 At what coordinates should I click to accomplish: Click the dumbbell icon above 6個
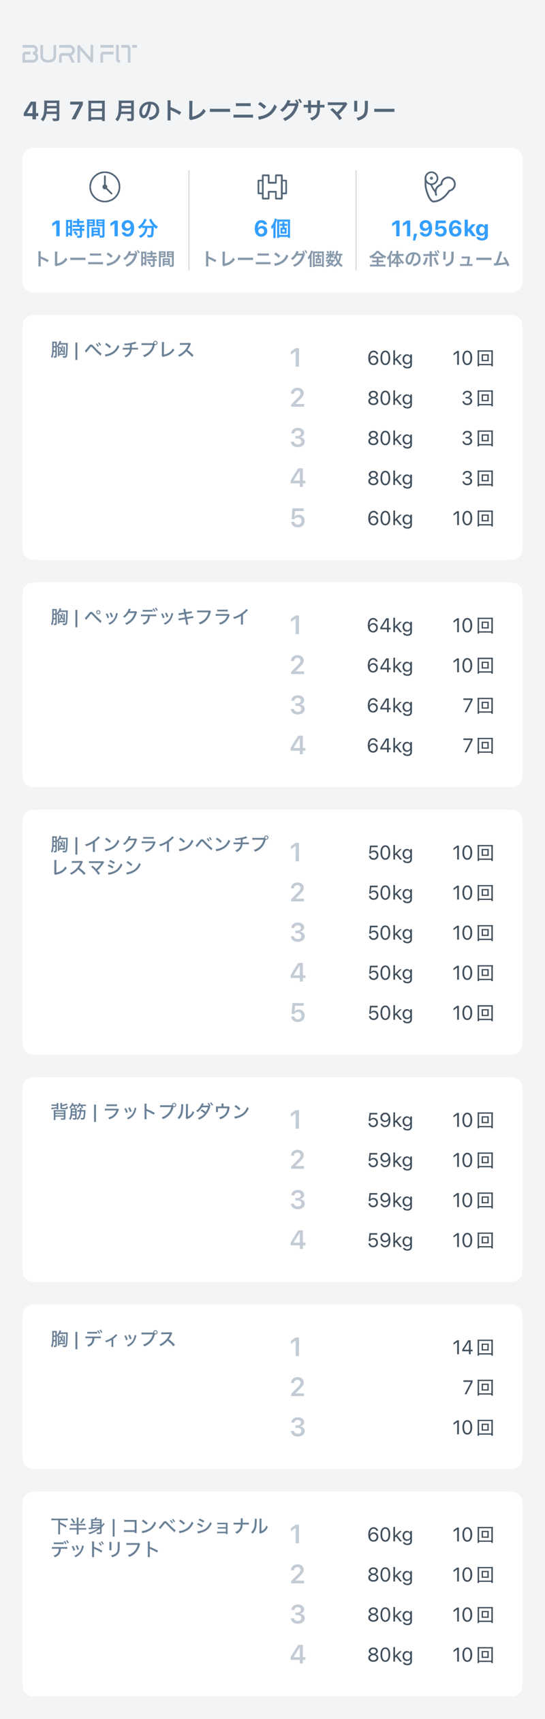point(272,187)
